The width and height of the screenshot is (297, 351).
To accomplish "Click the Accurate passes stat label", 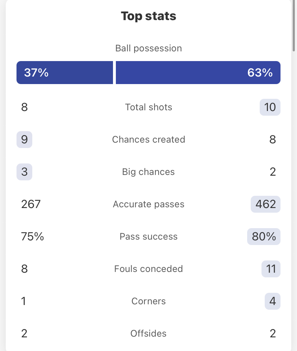I will 148,204.
